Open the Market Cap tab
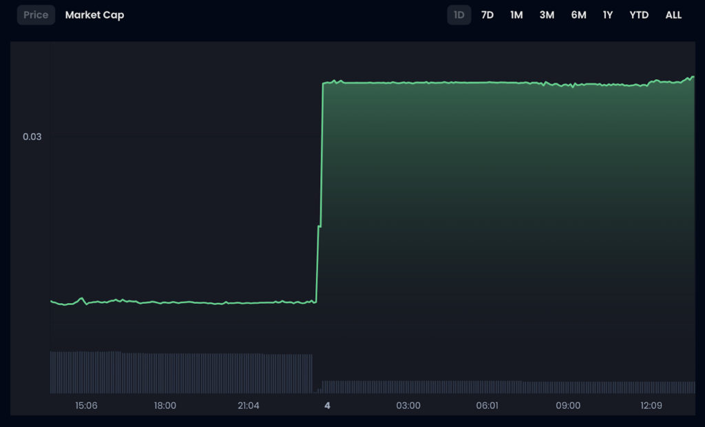This screenshot has height=427, width=705. click(x=94, y=14)
